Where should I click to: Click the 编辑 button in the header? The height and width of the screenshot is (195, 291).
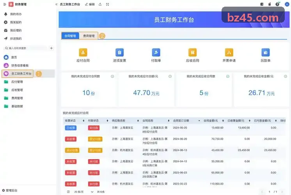(x=90, y=4)
